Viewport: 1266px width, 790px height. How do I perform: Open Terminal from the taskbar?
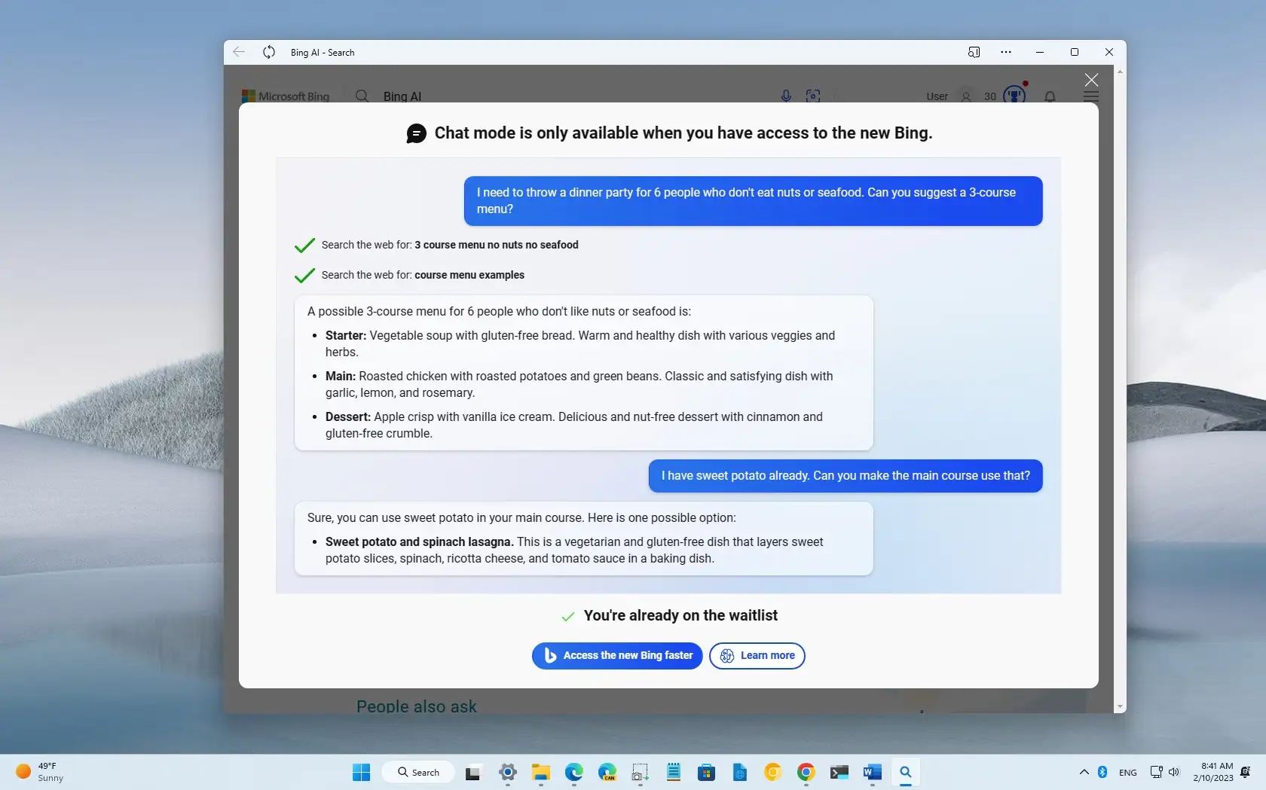coord(839,772)
